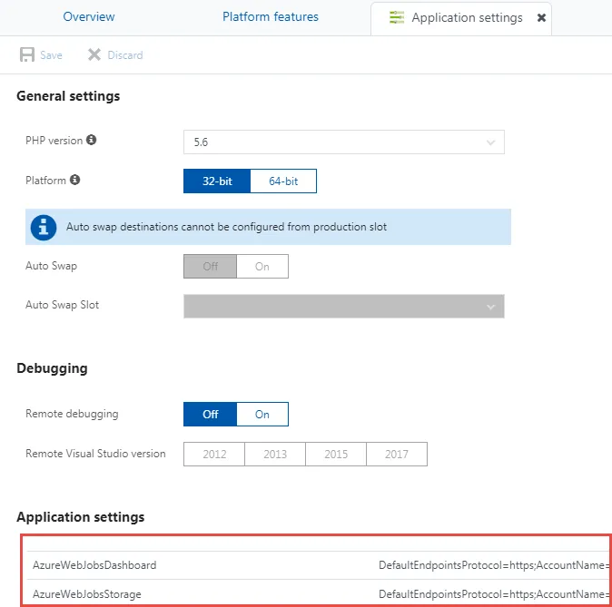This screenshot has width=612, height=607.
Task: Choose Visual Studio version 2013
Action: [275, 455]
